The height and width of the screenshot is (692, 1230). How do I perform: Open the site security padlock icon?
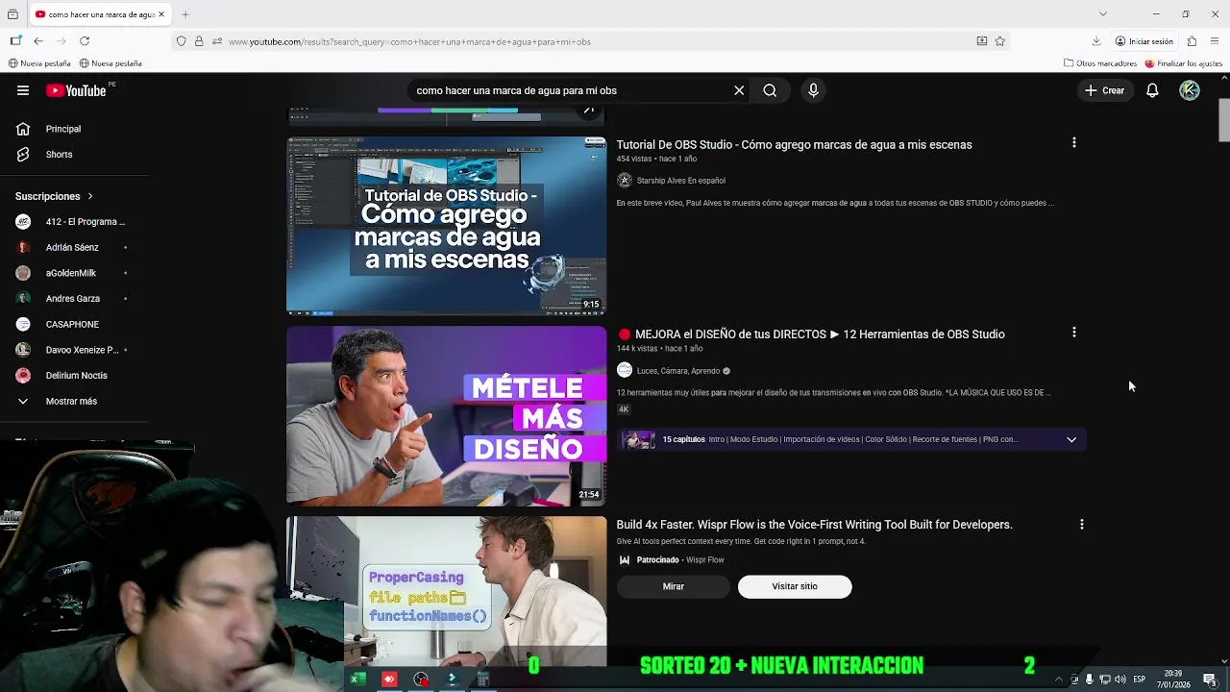pos(199,41)
